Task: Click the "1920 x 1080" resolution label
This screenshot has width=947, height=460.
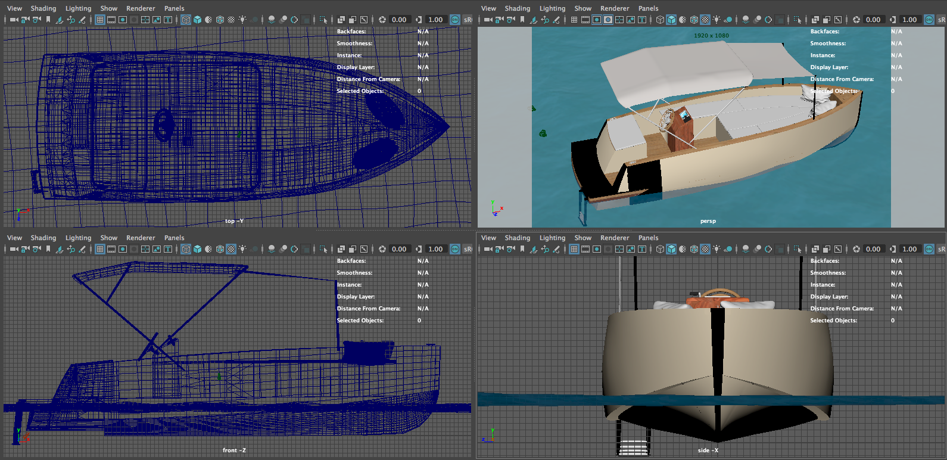Action: pyautogui.click(x=711, y=36)
